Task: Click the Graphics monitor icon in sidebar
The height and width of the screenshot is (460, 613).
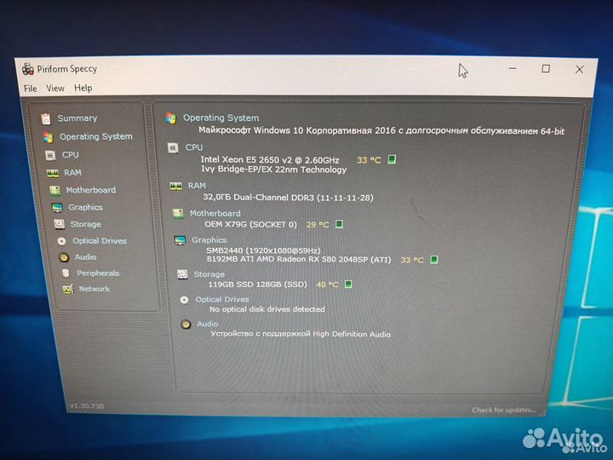Action: point(57,208)
